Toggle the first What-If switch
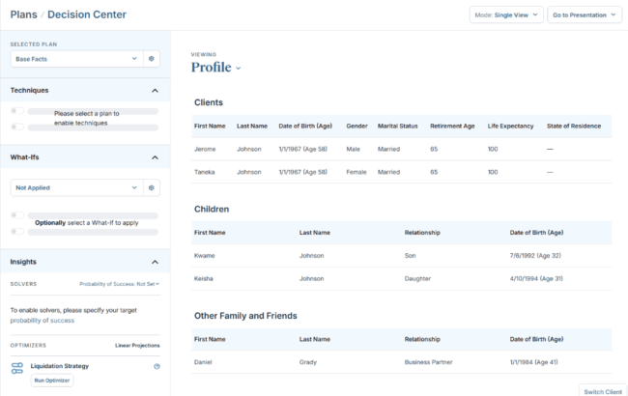This screenshot has height=396, width=628. pyautogui.click(x=17, y=215)
